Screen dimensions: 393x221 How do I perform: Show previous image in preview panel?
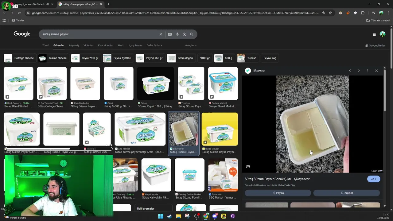(350, 71)
